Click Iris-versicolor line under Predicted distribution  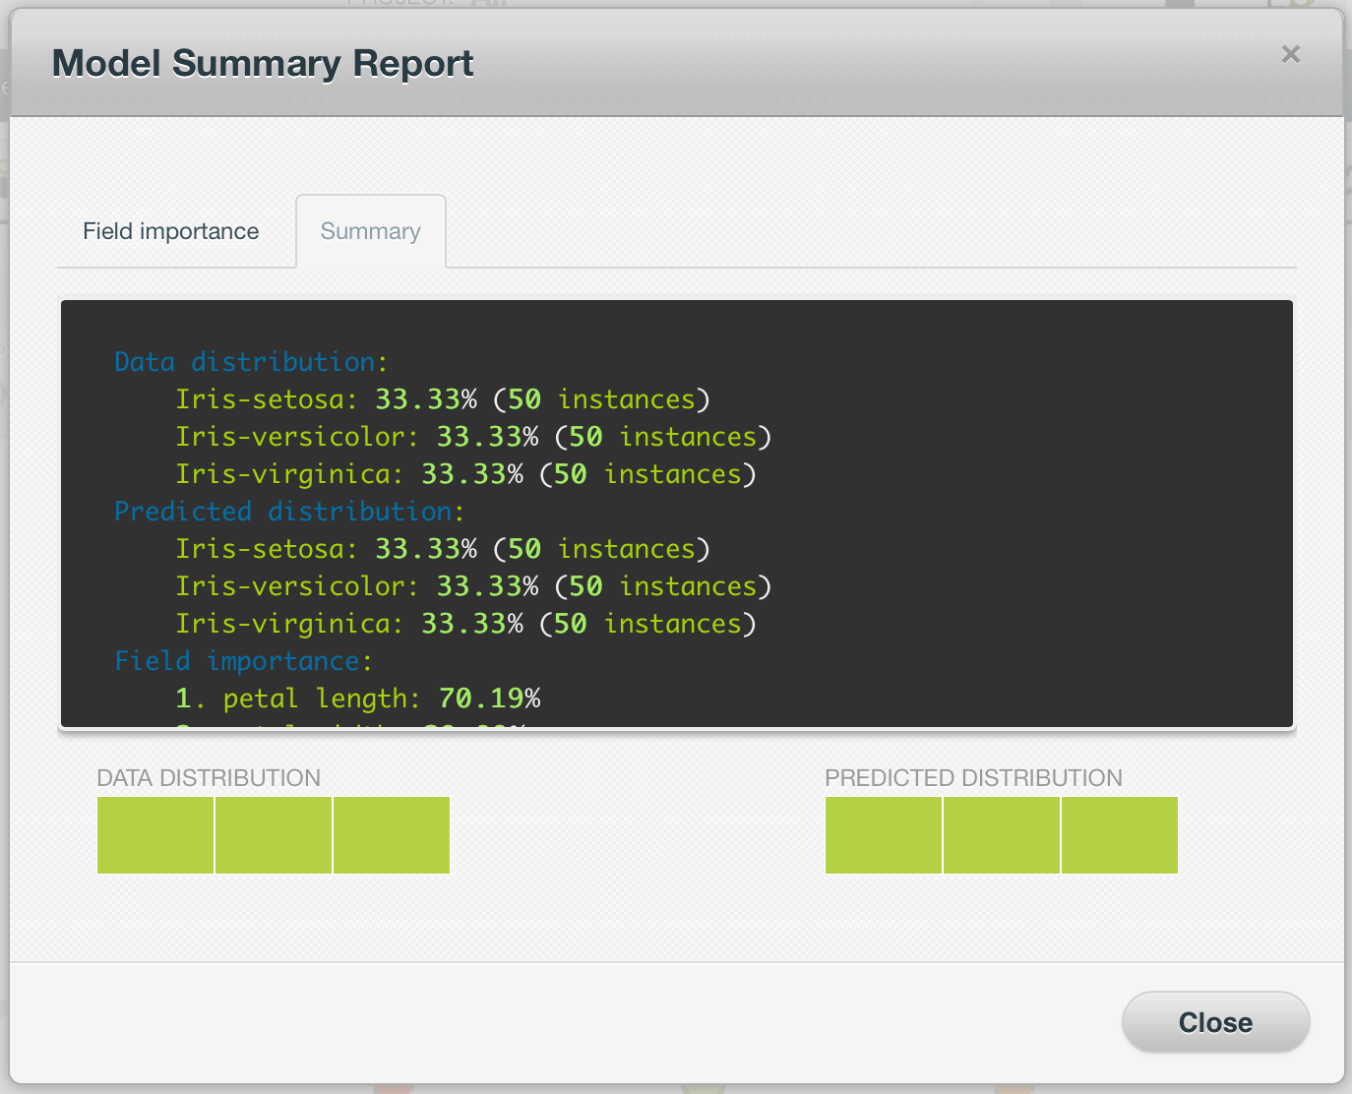coord(472,586)
